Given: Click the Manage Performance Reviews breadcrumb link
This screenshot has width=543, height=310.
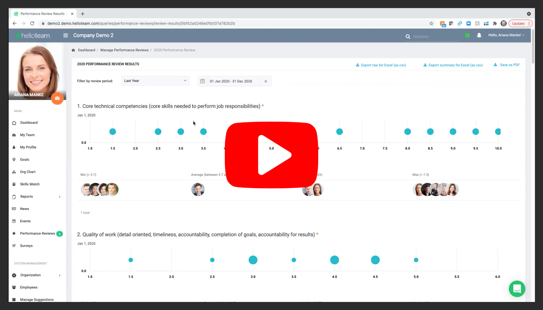Looking at the screenshot, I should click(x=125, y=50).
